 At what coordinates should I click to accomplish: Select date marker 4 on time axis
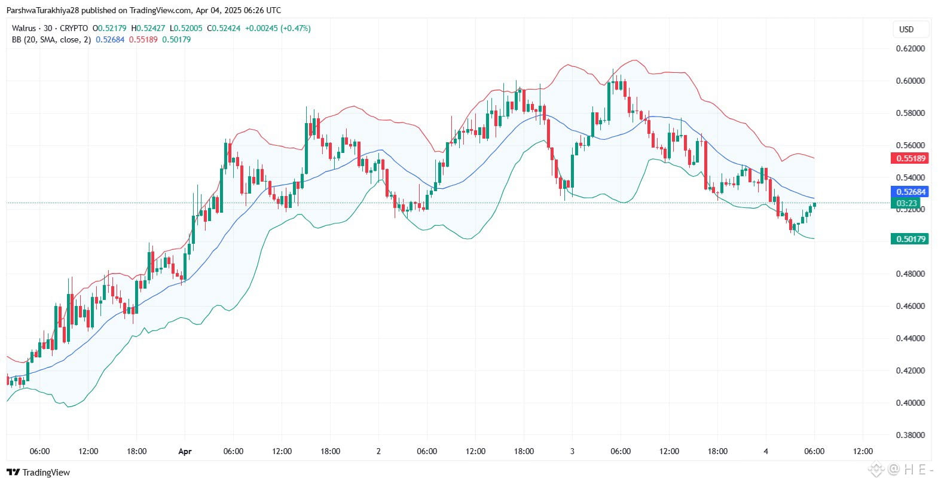tap(766, 451)
